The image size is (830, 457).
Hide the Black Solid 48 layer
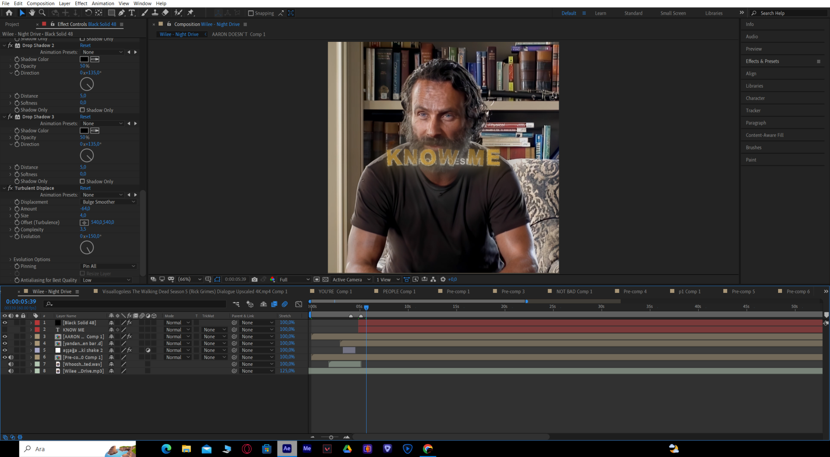coord(5,323)
